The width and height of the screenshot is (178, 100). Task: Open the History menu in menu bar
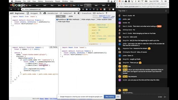[40, 1]
